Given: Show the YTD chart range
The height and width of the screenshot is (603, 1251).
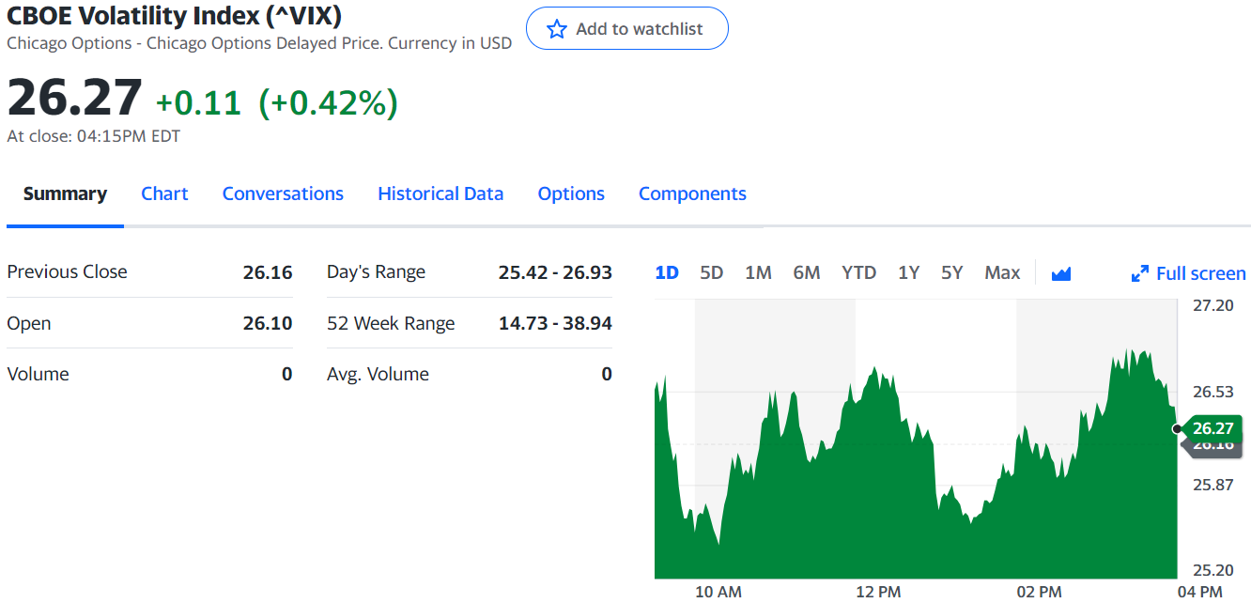Looking at the screenshot, I should click(x=858, y=272).
